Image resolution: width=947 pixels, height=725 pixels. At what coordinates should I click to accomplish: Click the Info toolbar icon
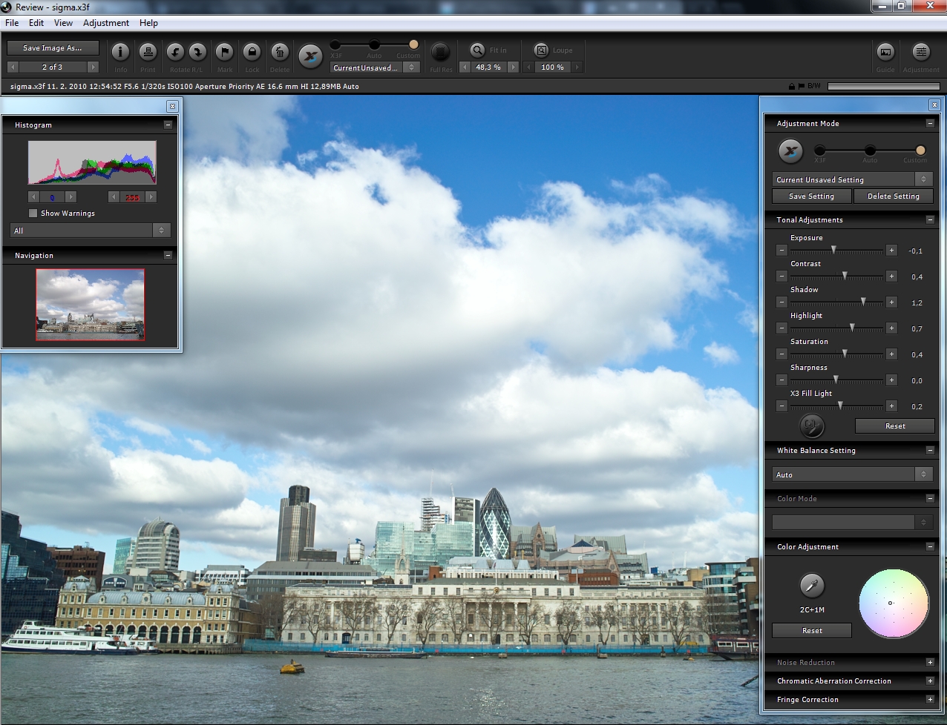pyautogui.click(x=120, y=52)
